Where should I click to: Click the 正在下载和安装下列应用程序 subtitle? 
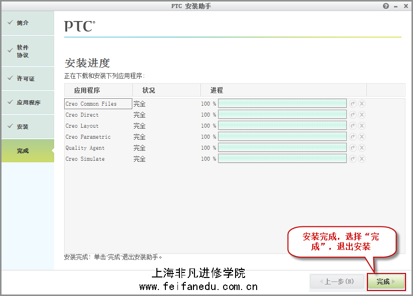point(105,76)
